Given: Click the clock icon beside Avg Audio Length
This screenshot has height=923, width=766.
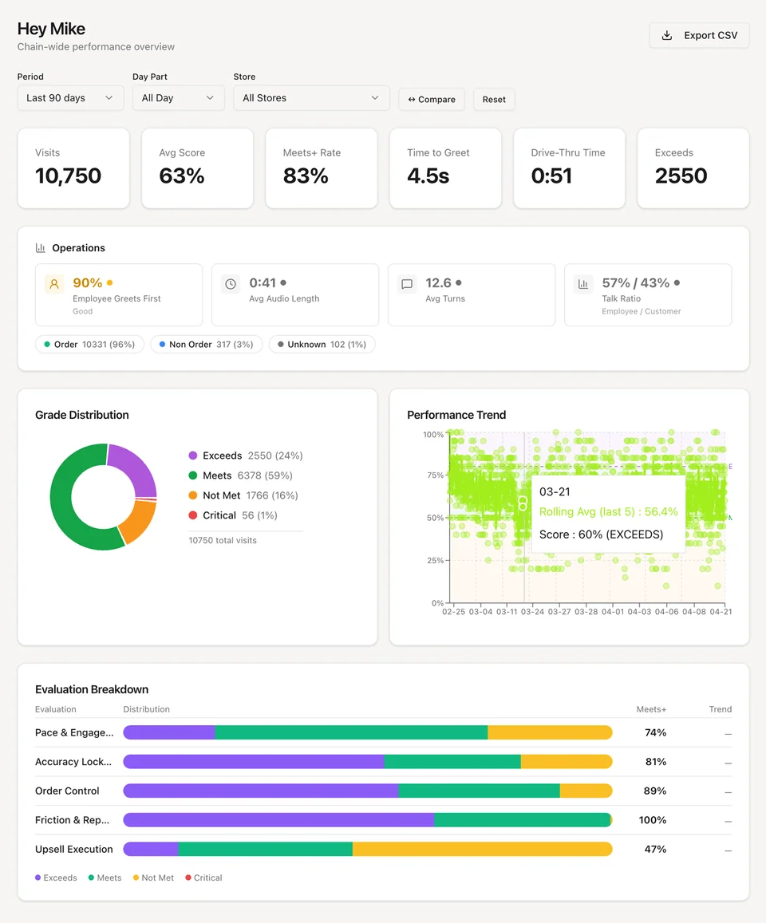Looking at the screenshot, I should point(231,284).
